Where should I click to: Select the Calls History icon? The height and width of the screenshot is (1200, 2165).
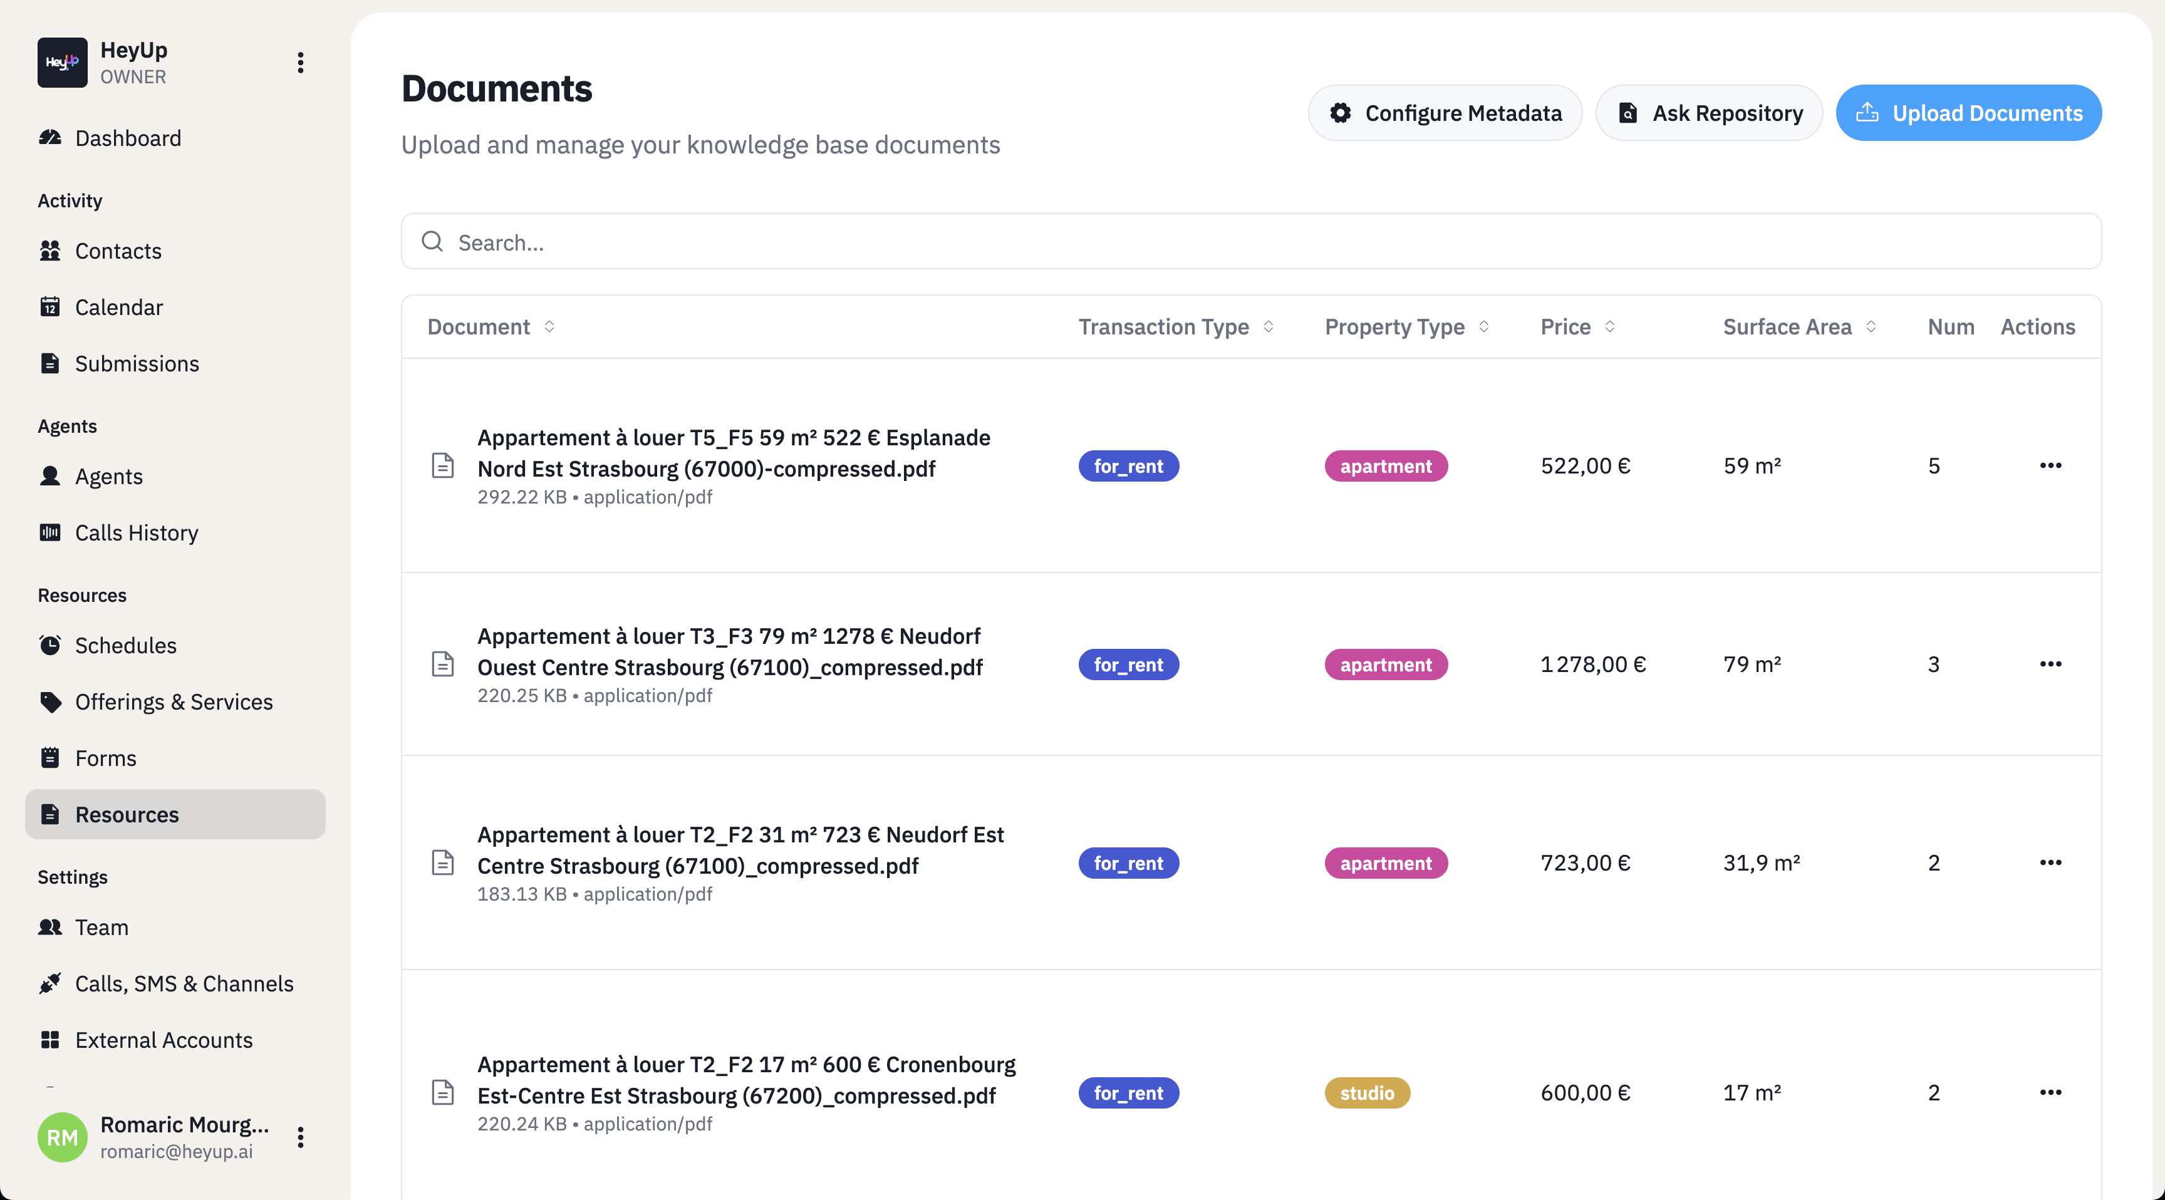(x=50, y=532)
